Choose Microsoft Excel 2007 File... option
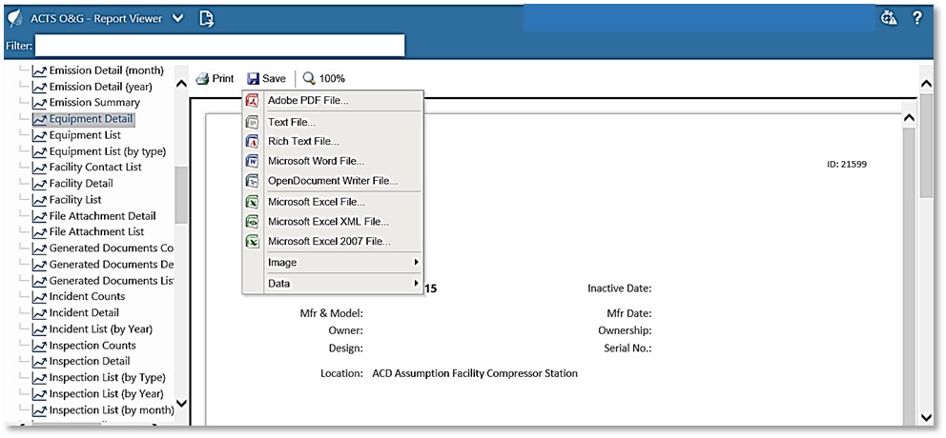This screenshot has height=438, width=946. point(333,242)
